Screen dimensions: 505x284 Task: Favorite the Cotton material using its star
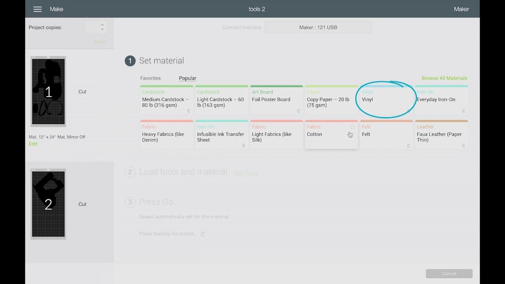pyautogui.click(x=352, y=127)
